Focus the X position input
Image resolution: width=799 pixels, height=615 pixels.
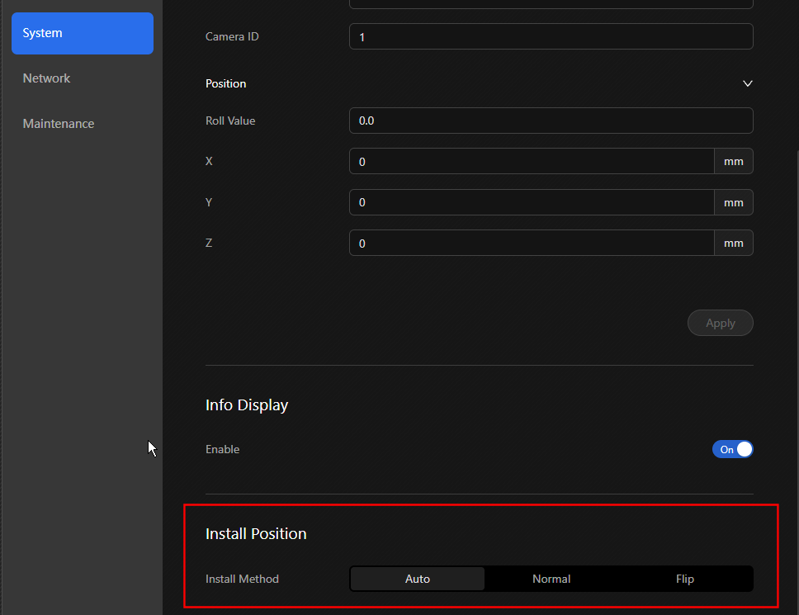coord(532,162)
